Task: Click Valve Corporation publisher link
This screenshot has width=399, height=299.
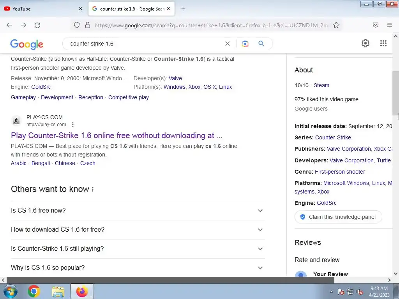Action: (x=349, y=149)
